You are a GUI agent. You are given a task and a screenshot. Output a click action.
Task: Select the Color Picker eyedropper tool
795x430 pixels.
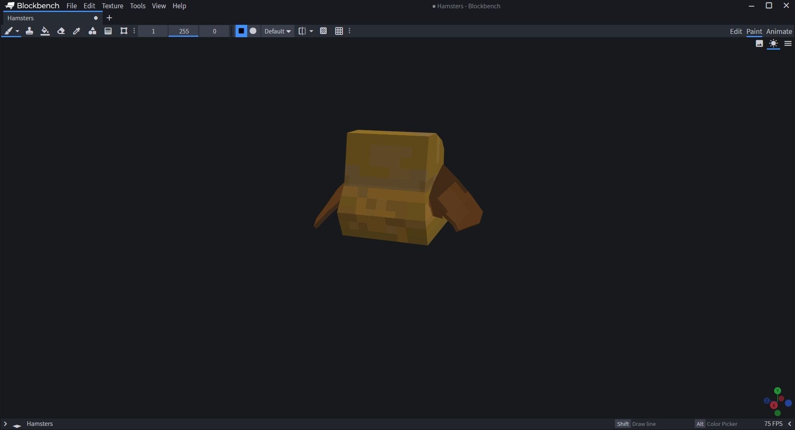pos(77,31)
